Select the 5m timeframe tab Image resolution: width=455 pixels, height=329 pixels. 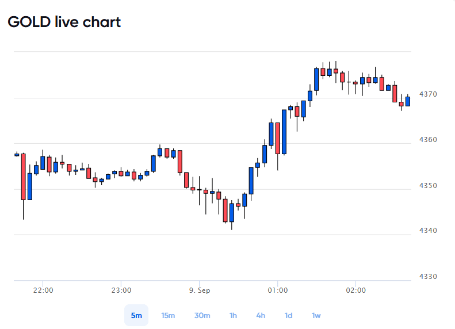(136, 315)
